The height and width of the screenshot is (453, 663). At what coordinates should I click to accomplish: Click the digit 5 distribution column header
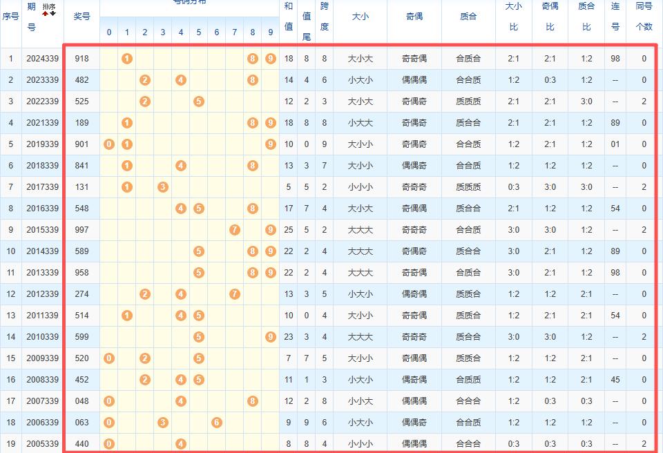(x=199, y=32)
